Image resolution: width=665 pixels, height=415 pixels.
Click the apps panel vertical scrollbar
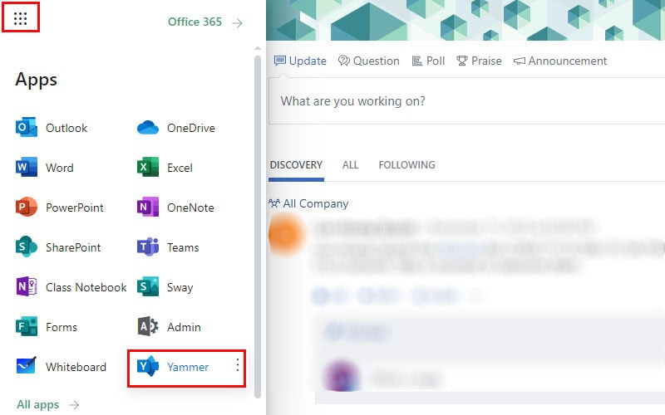click(258, 227)
